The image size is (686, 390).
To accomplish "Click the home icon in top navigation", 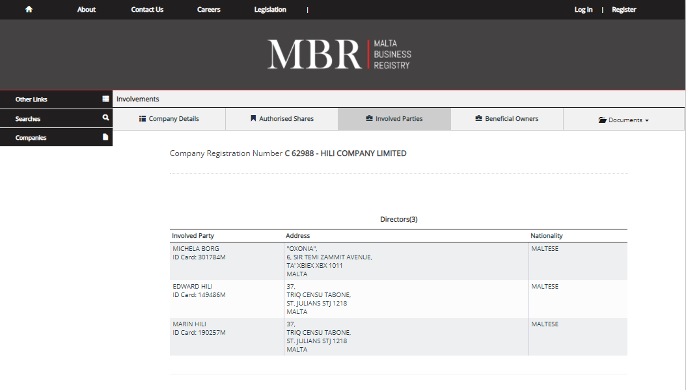I will (29, 10).
